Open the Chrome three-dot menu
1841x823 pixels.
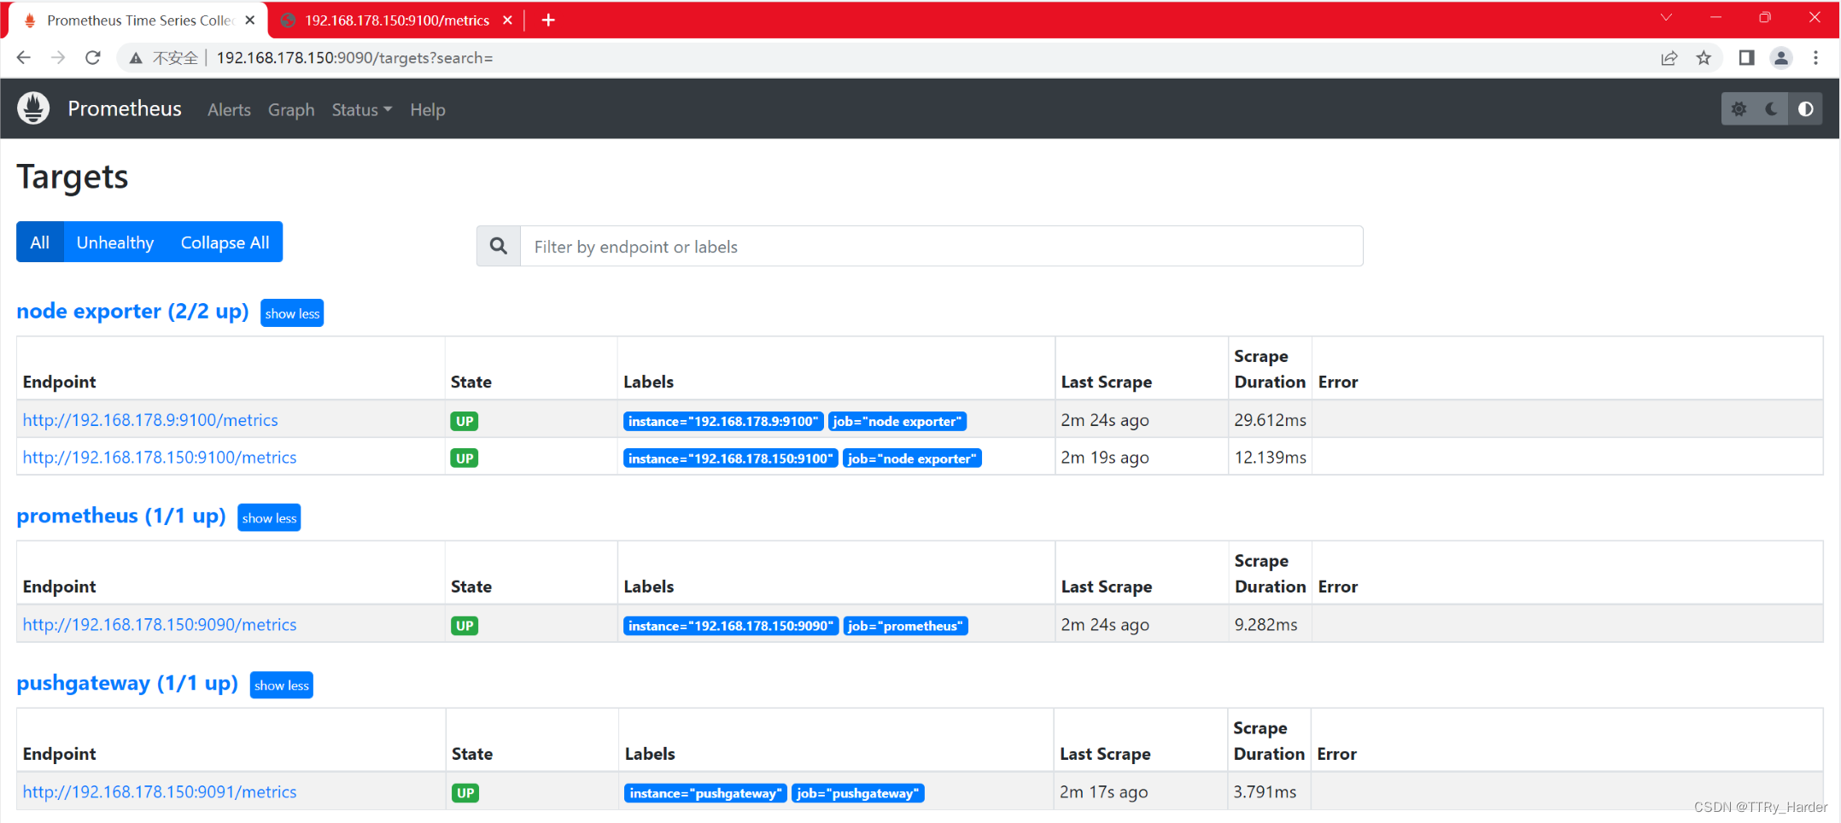point(1816,58)
